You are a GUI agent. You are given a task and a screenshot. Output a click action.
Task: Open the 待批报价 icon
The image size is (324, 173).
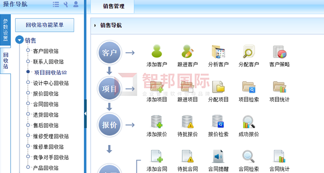(187, 121)
